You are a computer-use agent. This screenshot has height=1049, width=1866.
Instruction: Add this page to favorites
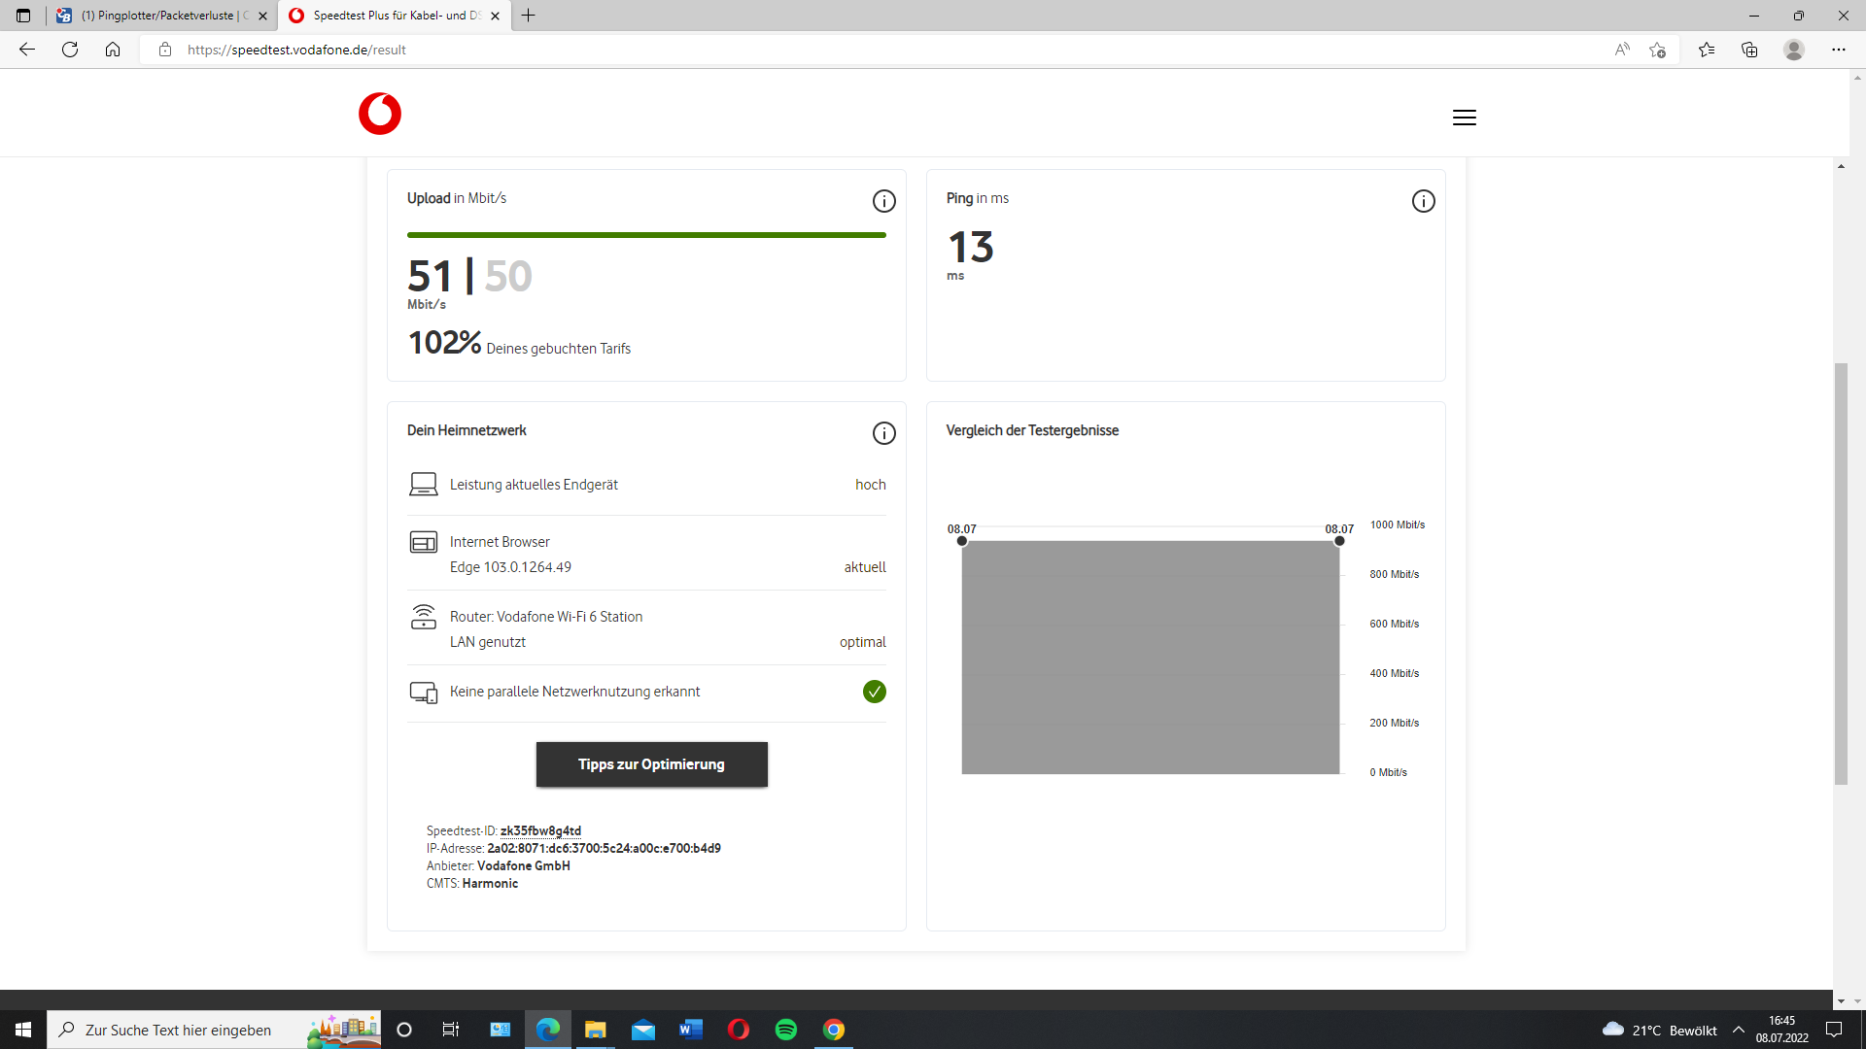(1657, 50)
